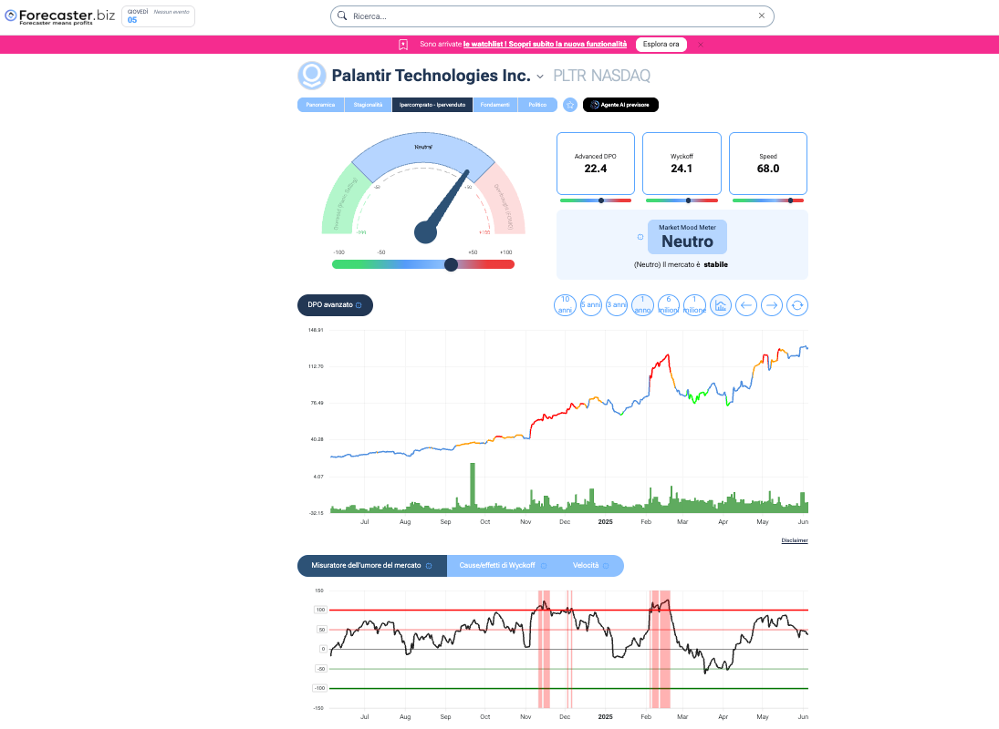Dismiss the pink watchlist banner

pyautogui.click(x=701, y=45)
